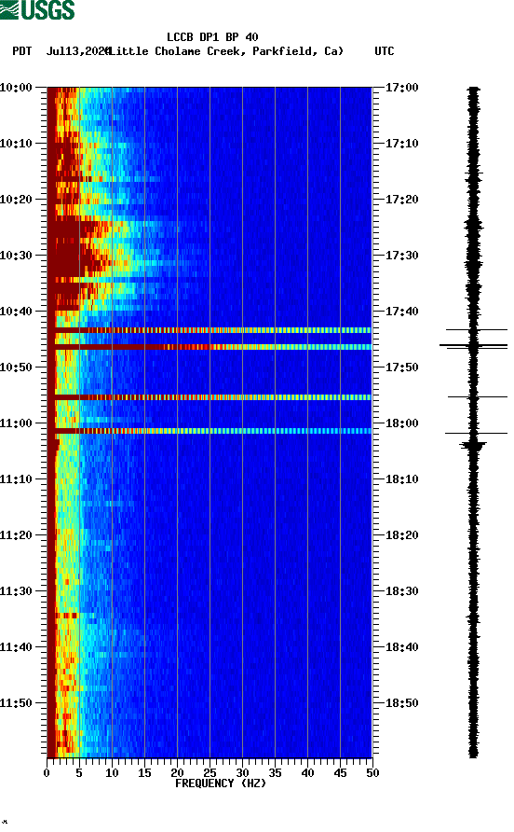Click the 11:10 PDT time label
Screen dimensions: 514x832
(x=16, y=479)
